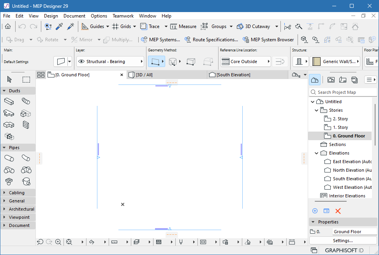Open the Measure tool
The width and height of the screenshot is (379, 255).
point(183,26)
